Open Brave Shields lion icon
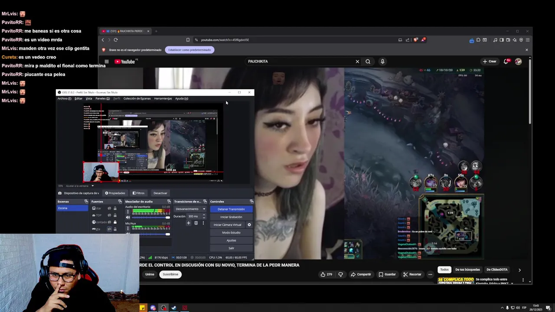 (x=416, y=40)
